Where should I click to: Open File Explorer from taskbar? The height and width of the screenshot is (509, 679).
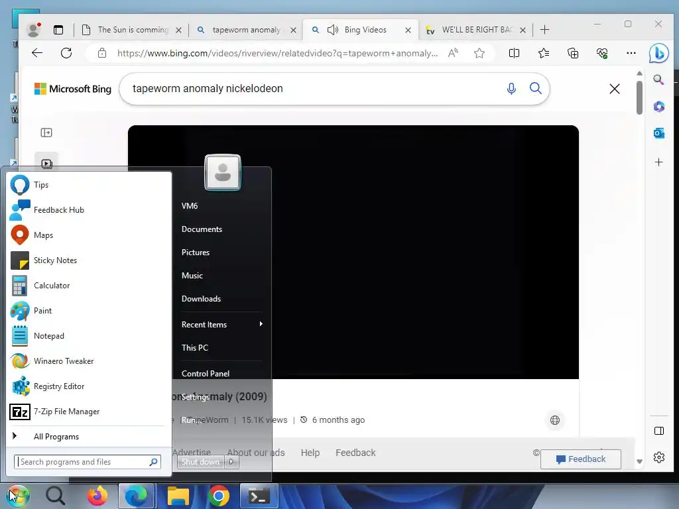pyautogui.click(x=178, y=496)
